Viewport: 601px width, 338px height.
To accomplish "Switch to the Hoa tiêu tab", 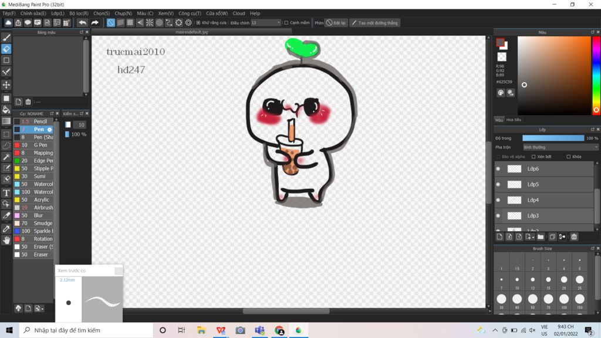I will coord(514,120).
